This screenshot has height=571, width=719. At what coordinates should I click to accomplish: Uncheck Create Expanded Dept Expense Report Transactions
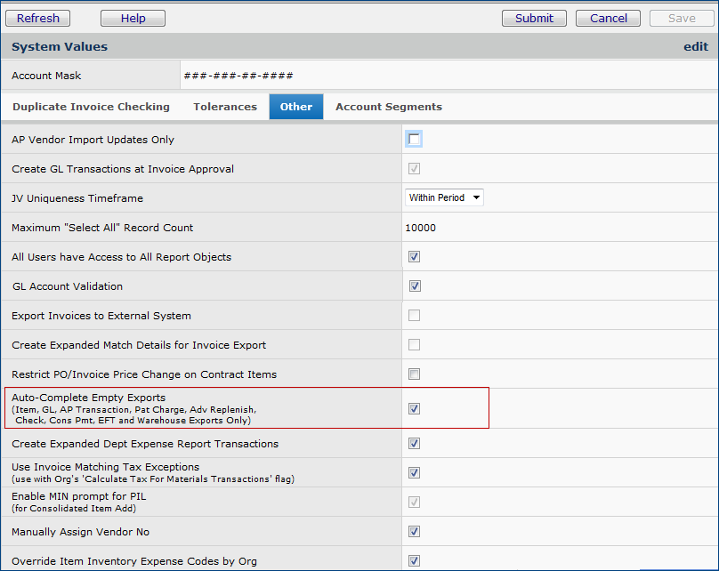click(415, 444)
